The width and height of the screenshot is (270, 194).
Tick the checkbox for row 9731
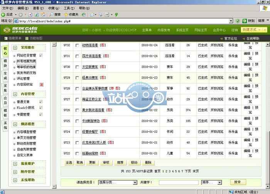(x=77, y=56)
